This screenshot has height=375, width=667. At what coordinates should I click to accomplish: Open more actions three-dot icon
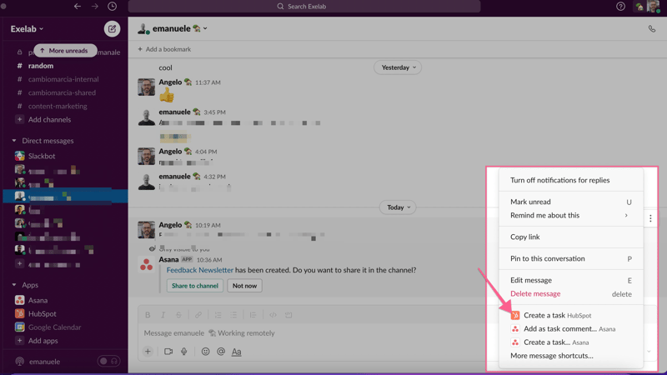tap(650, 218)
